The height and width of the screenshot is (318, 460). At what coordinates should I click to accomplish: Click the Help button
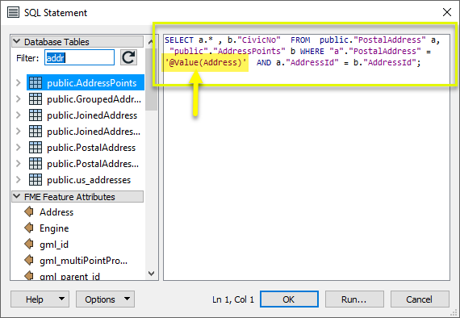click(x=40, y=299)
